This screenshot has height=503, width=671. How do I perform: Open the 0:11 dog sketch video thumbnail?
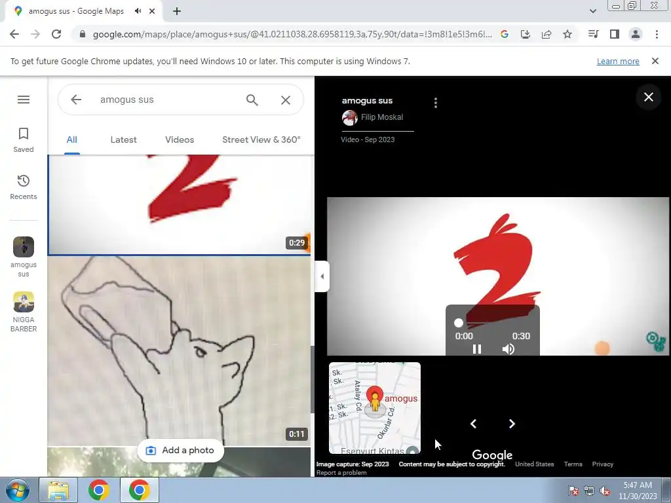pyautogui.click(x=179, y=351)
